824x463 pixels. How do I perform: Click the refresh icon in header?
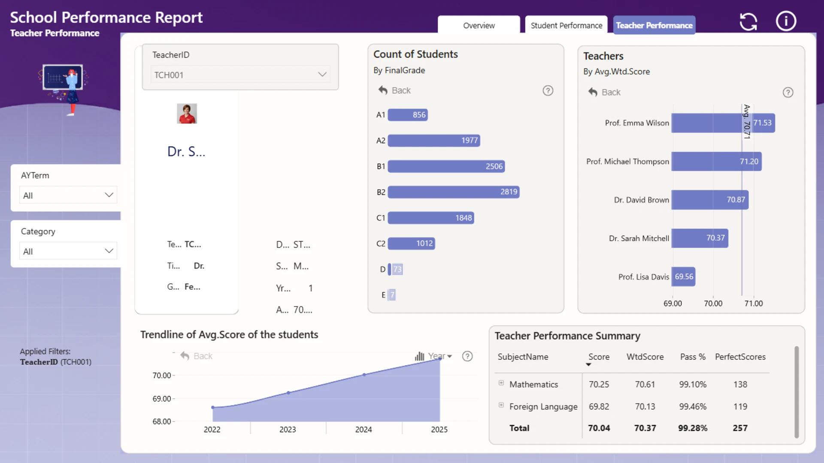[x=748, y=22]
